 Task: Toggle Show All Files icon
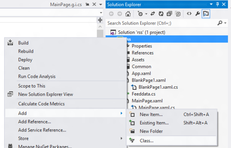(178, 14)
